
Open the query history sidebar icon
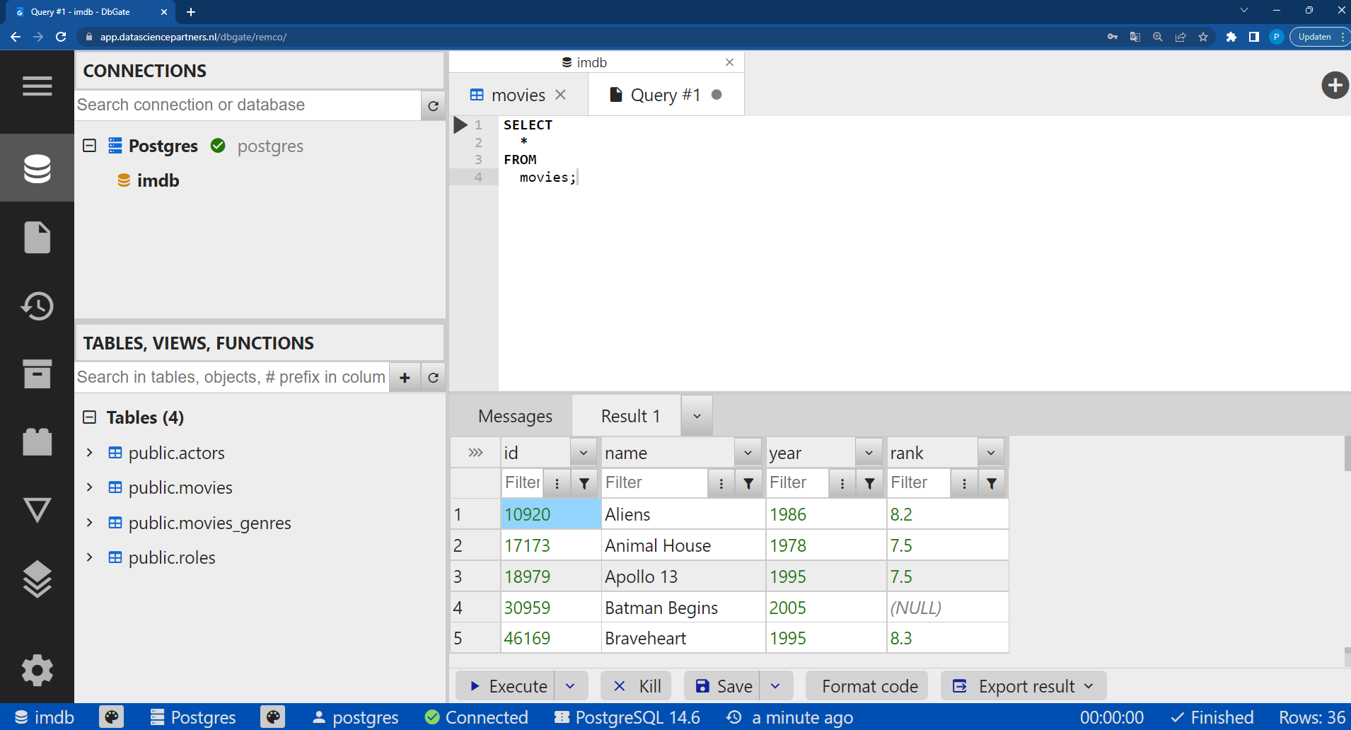37,306
